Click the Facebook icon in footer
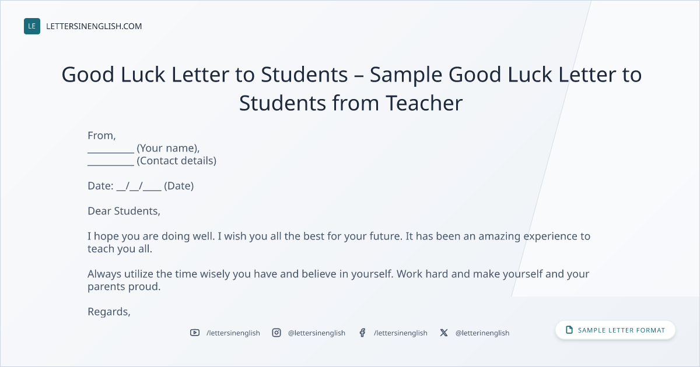700x367 pixels. click(362, 333)
